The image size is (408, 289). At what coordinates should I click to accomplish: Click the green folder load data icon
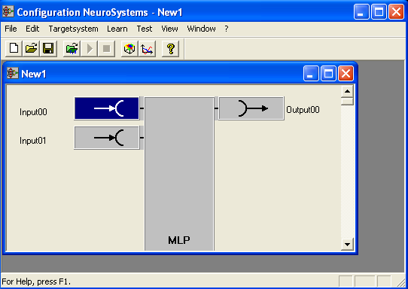coord(72,48)
